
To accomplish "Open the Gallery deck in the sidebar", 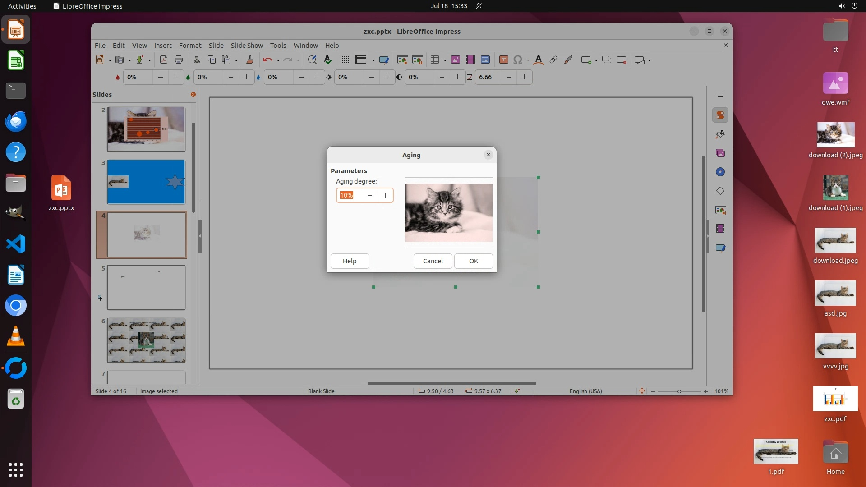I will (x=720, y=153).
